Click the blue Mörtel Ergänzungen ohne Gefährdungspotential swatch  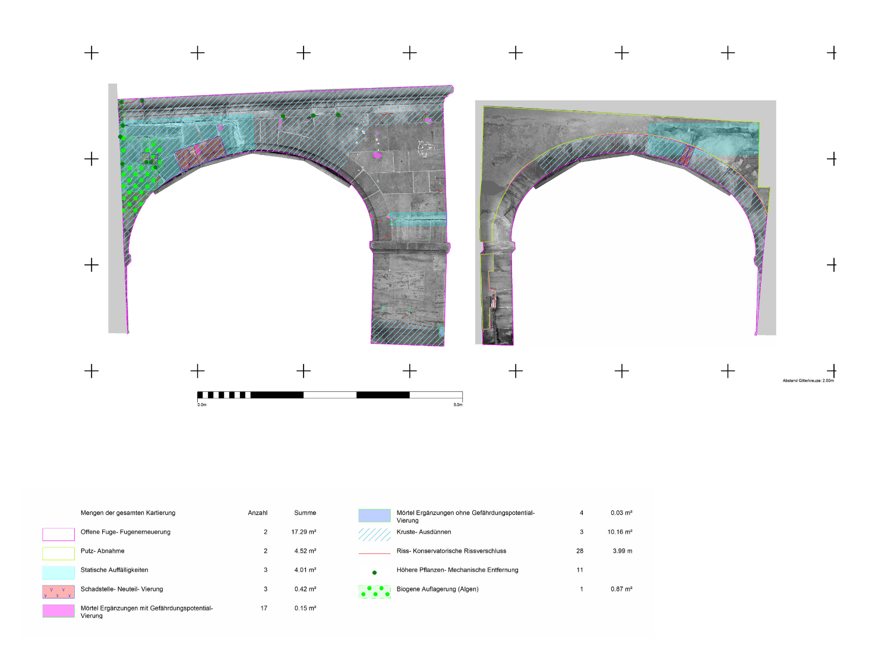[375, 515]
